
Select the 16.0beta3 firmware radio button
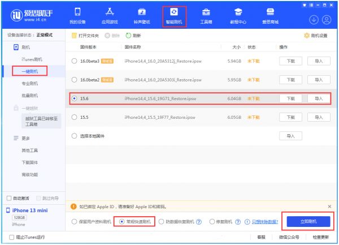pyautogui.click(x=74, y=61)
